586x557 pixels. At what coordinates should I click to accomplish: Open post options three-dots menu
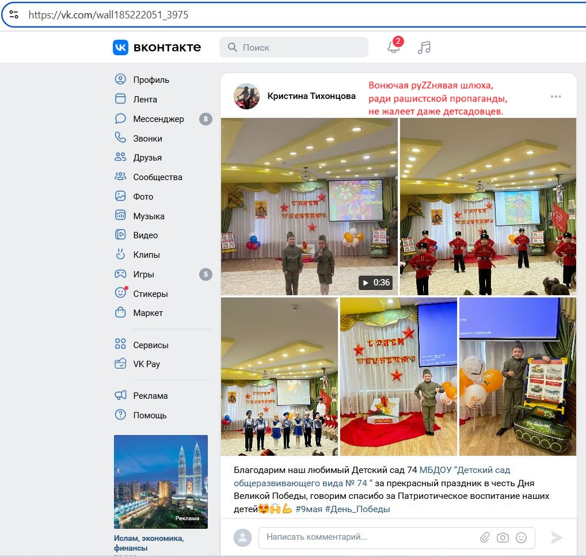coord(555,96)
